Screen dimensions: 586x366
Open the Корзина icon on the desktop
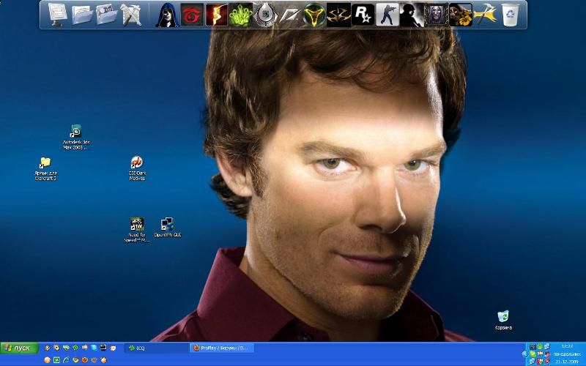503,317
